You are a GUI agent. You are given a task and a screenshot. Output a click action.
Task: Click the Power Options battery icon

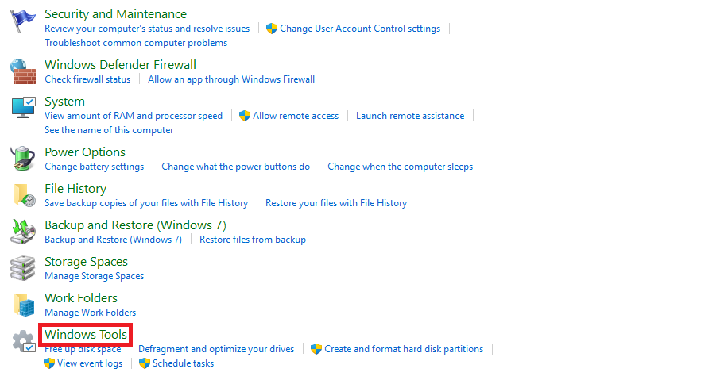pos(23,159)
